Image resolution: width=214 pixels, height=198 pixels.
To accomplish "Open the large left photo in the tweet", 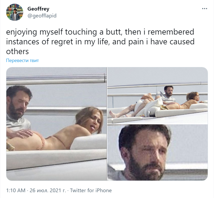I will pos(56,124).
